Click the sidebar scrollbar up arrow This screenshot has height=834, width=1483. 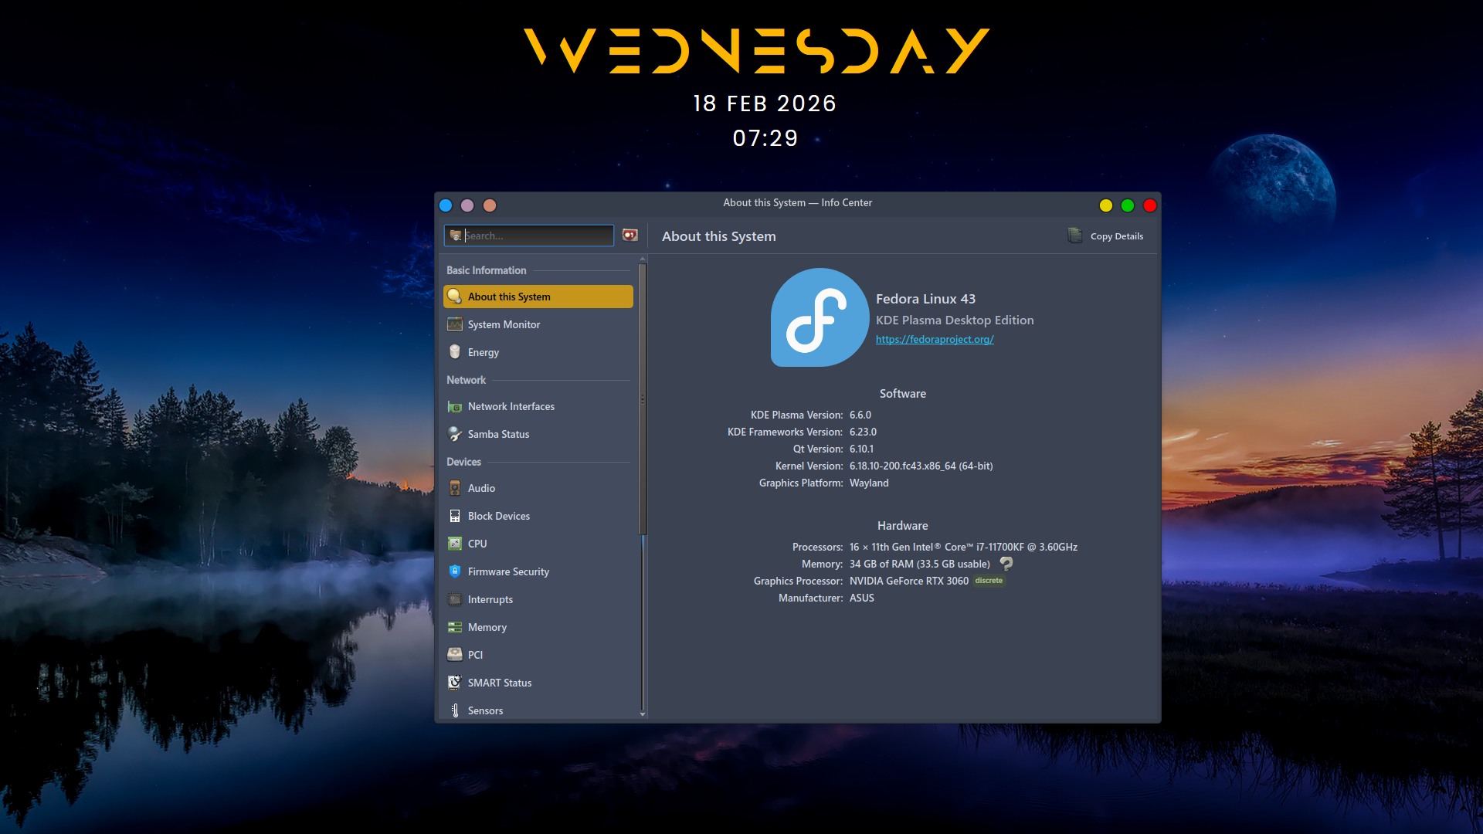tap(643, 259)
